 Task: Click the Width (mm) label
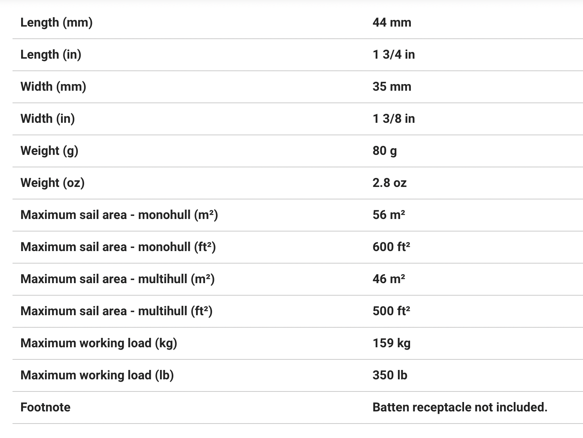53,86
